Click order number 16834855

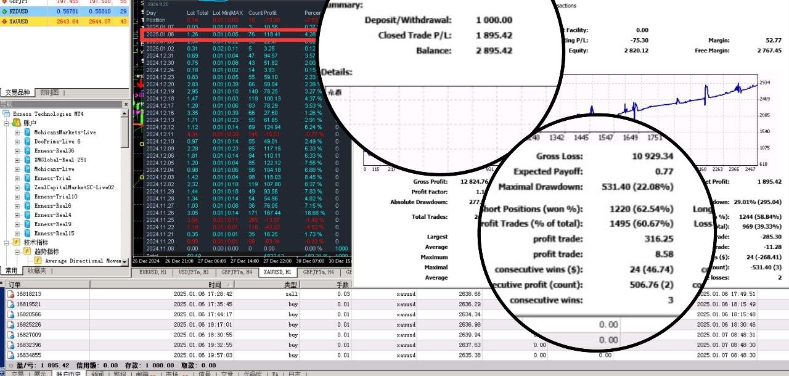pos(28,355)
